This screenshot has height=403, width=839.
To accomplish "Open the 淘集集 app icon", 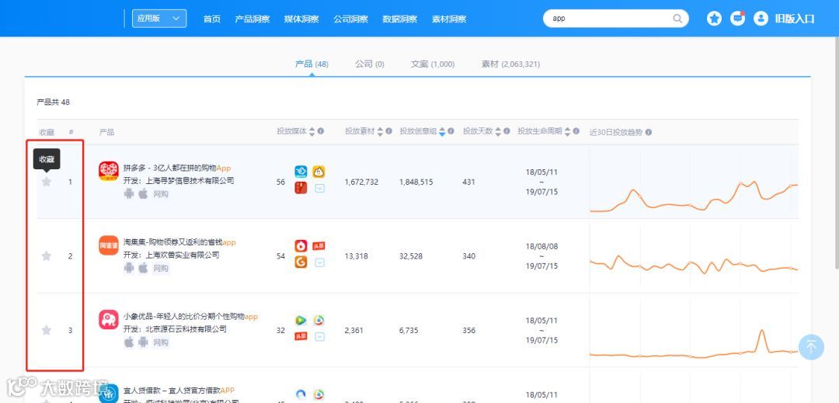I will coord(109,245).
